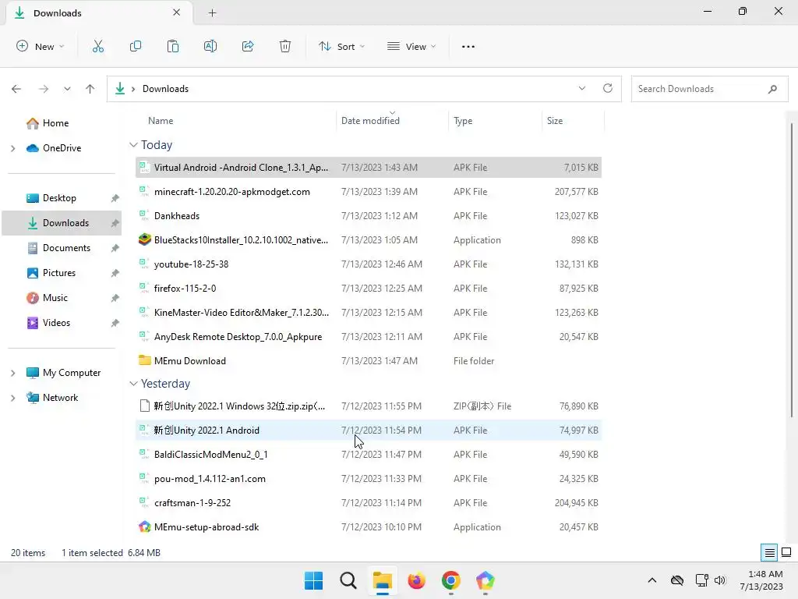The height and width of the screenshot is (599, 798).
Task: Go back with the left arrow
Action: (16, 89)
